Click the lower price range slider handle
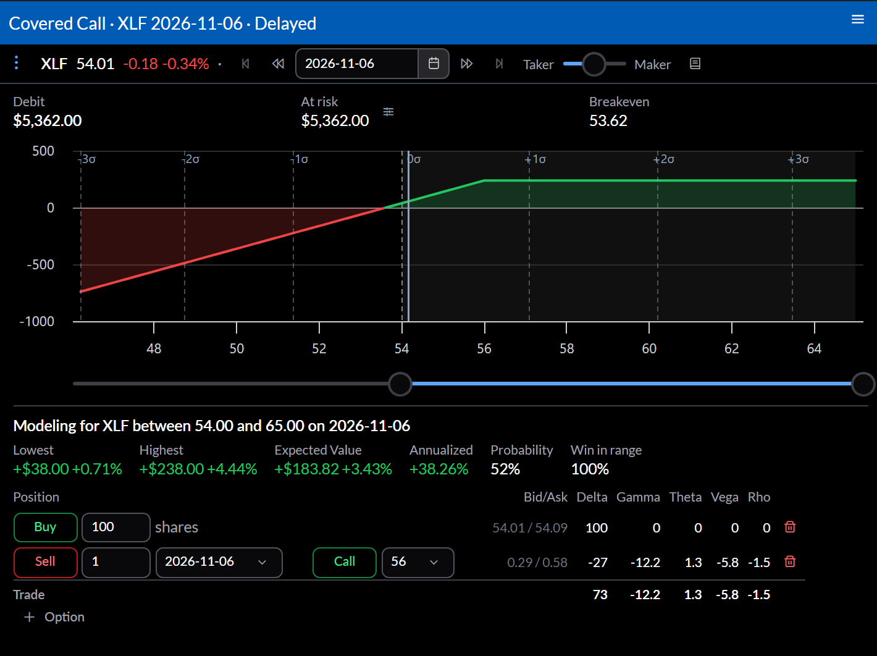Screen dimensions: 877x656 pos(400,384)
